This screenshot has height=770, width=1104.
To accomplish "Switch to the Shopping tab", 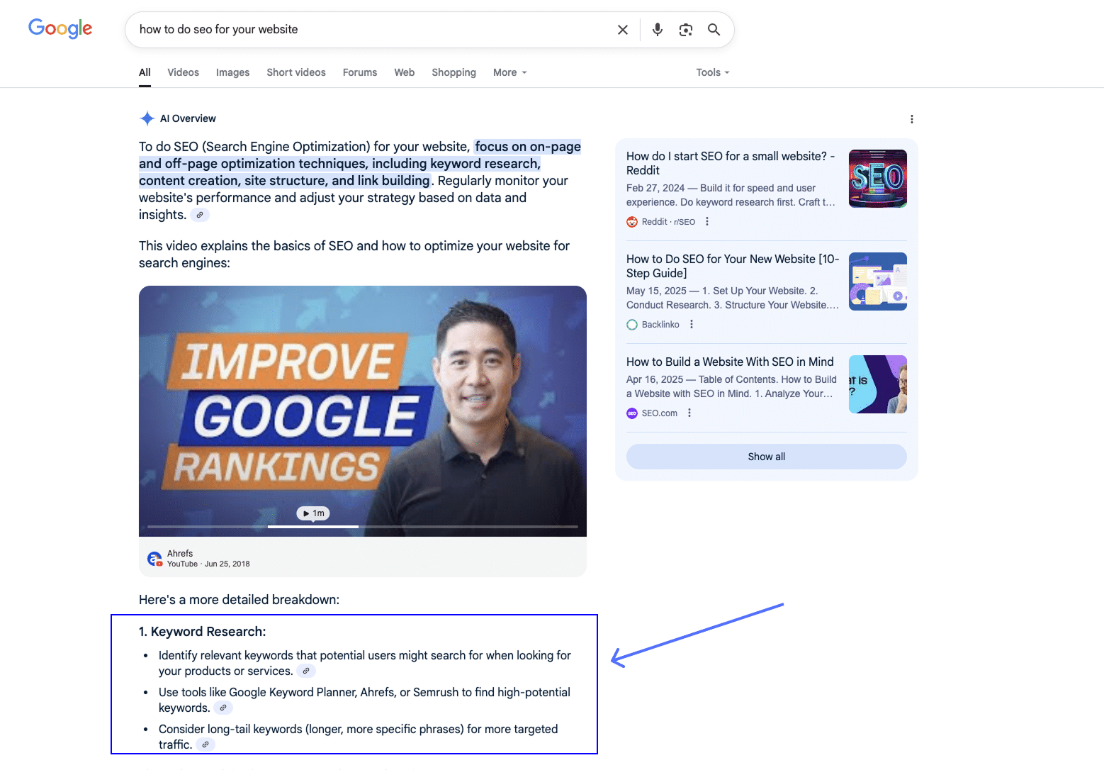I will [454, 72].
